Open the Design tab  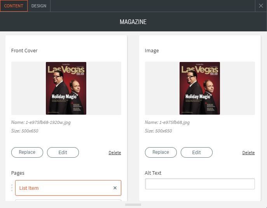point(39,6)
